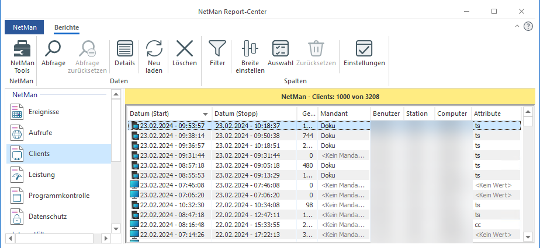The height and width of the screenshot is (248, 540).
Task: Select Clients in the sidebar
Action: pos(58,154)
